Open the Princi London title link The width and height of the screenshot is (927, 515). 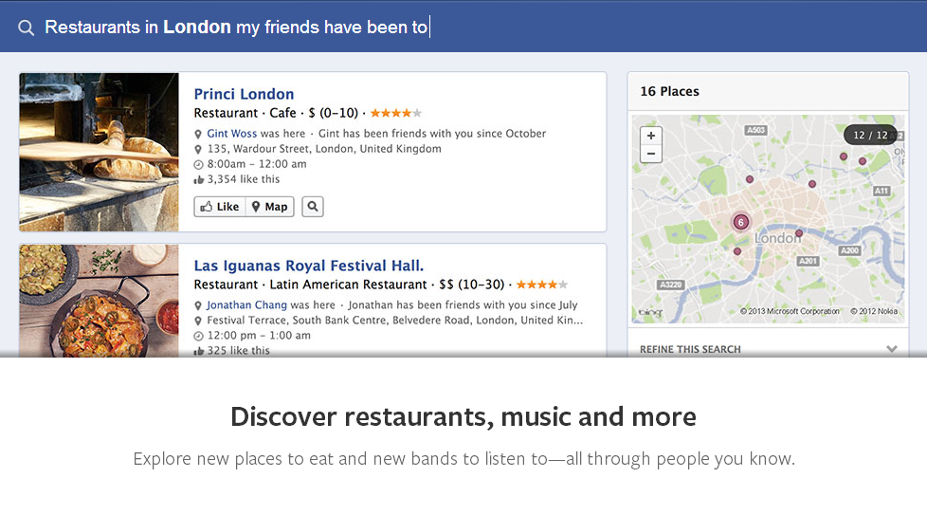[x=244, y=94]
